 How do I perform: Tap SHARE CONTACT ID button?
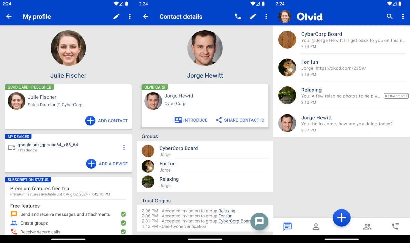240,120
